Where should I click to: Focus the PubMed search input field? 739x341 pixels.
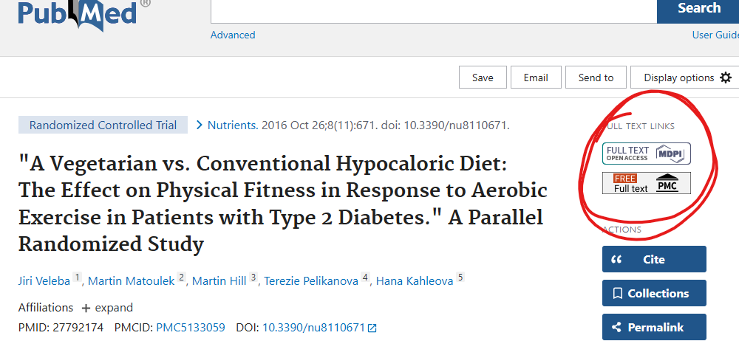pos(434,10)
